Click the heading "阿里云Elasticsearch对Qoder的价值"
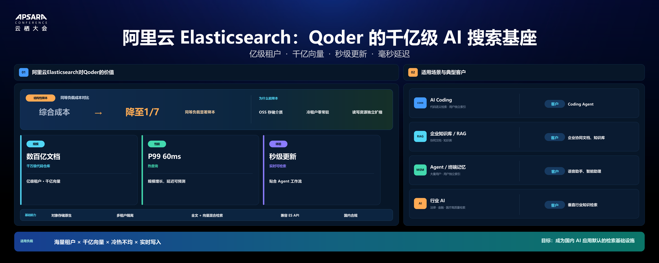 click(x=73, y=72)
